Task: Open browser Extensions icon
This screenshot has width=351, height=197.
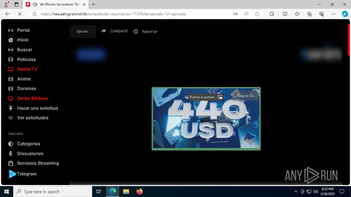Action: pyautogui.click(x=272, y=14)
